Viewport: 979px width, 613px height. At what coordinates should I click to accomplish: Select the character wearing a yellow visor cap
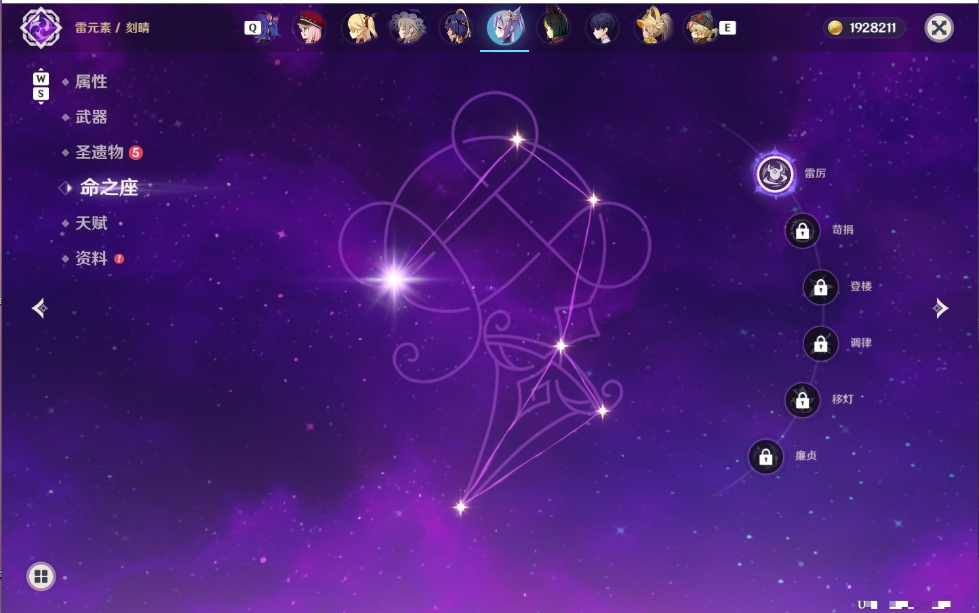[x=652, y=28]
